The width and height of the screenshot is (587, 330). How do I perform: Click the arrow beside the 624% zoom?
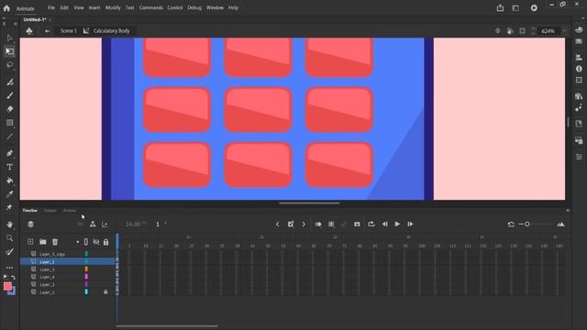[564, 31]
